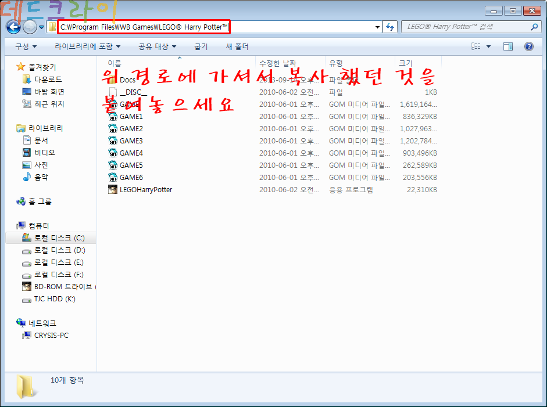
Task: Open the 비디오 library icon
Action: coord(27,153)
